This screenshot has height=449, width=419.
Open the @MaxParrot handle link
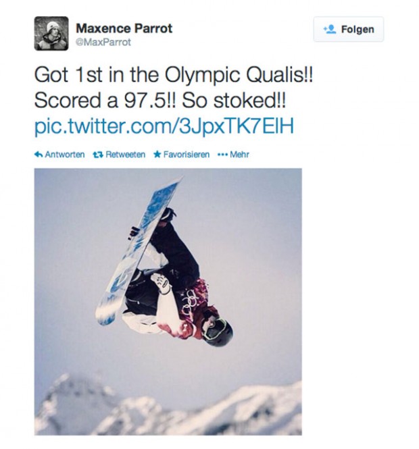103,42
